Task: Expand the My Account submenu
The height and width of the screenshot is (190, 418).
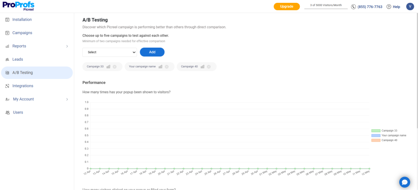Action: tap(67, 99)
